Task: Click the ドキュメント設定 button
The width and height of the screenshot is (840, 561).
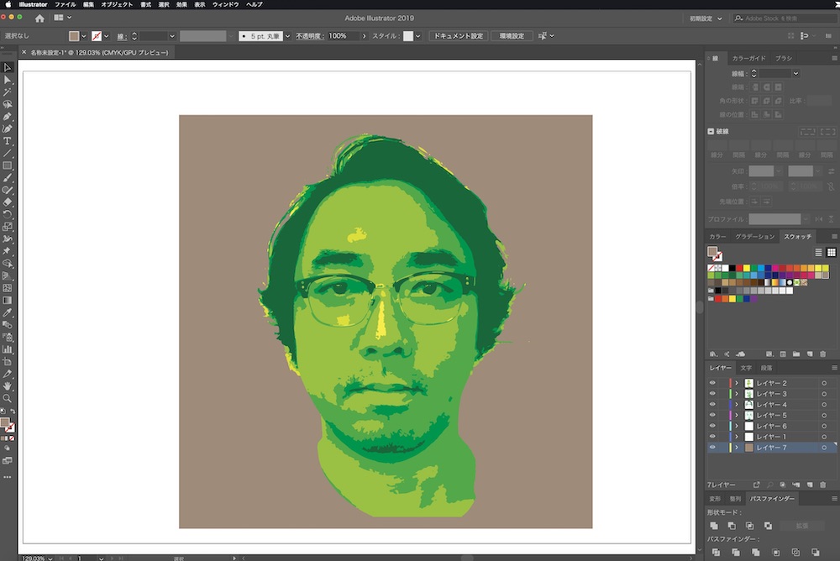Action: pos(458,36)
